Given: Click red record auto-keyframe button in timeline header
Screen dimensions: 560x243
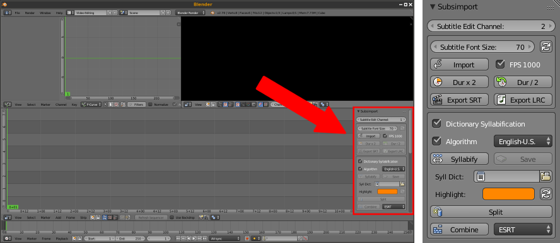Looking at the screenshot, I should pyautogui.click(x=247, y=239).
